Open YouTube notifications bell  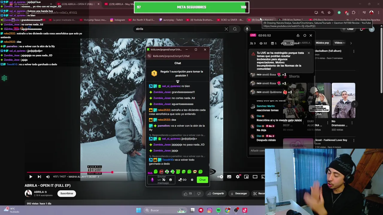point(361,29)
